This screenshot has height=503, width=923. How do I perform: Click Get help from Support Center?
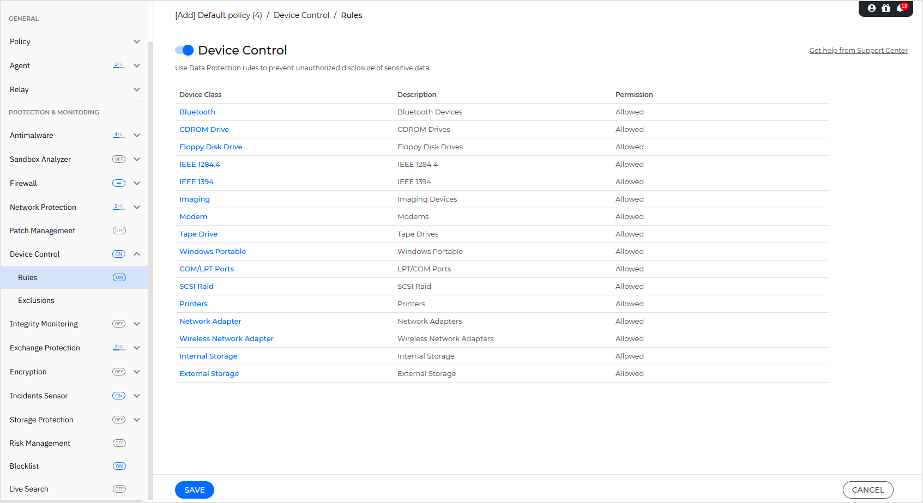pyautogui.click(x=858, y=50)
